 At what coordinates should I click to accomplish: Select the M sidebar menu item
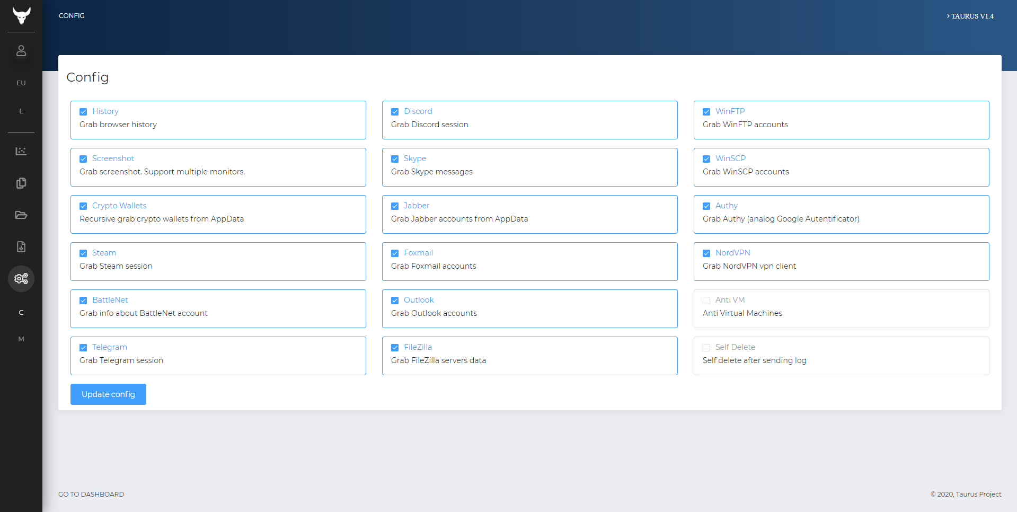pyautogui.click(x=21, y=339)
